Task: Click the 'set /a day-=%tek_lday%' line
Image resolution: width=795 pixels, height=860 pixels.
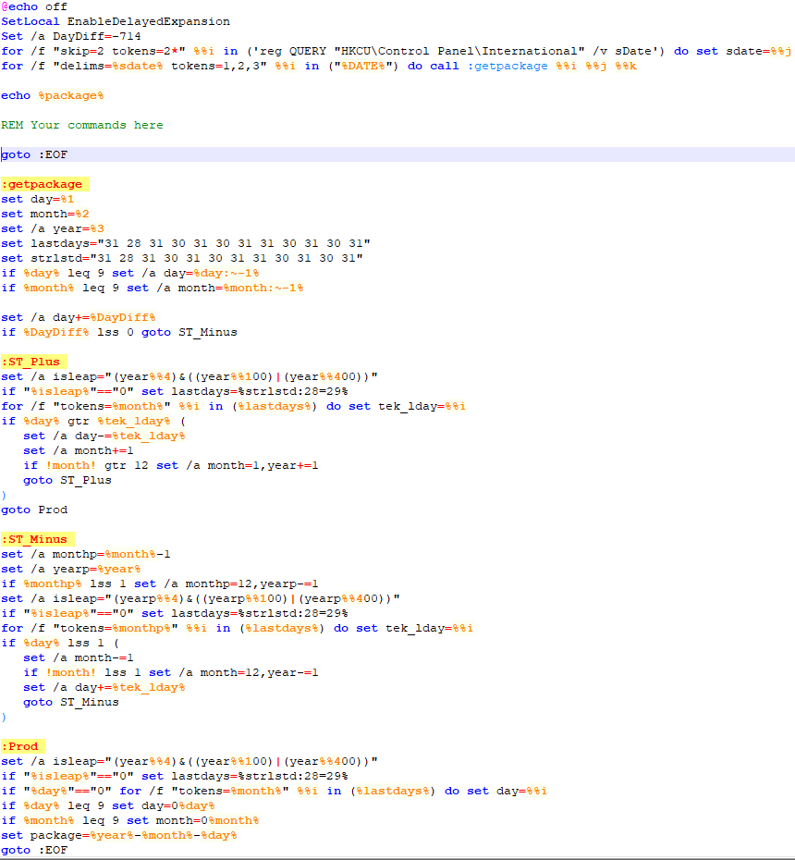Action: pos(104,436)
